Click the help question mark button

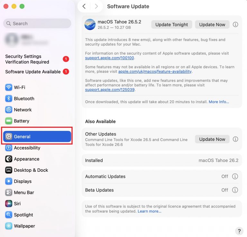coord(239,231)
